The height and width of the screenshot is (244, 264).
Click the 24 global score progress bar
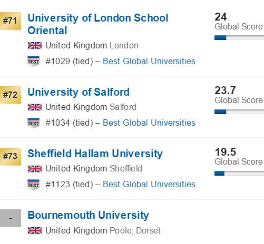pos(239,38)
